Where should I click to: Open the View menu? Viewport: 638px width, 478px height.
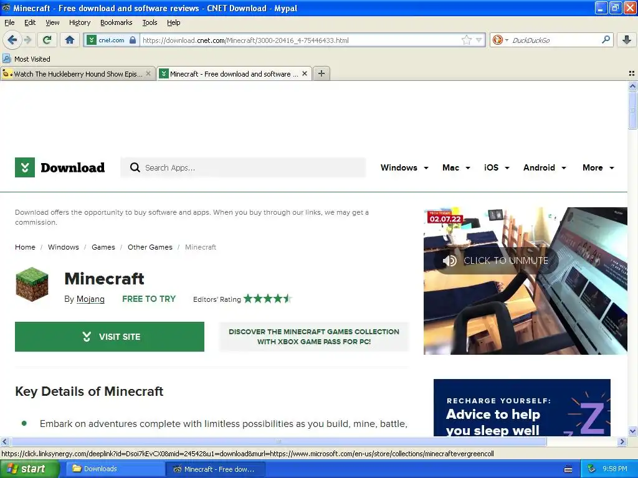[52, 22]
